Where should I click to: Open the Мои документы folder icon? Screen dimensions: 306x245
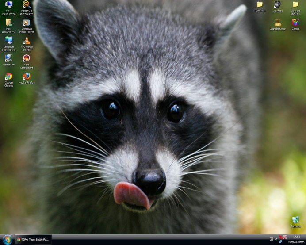[8, 26]
